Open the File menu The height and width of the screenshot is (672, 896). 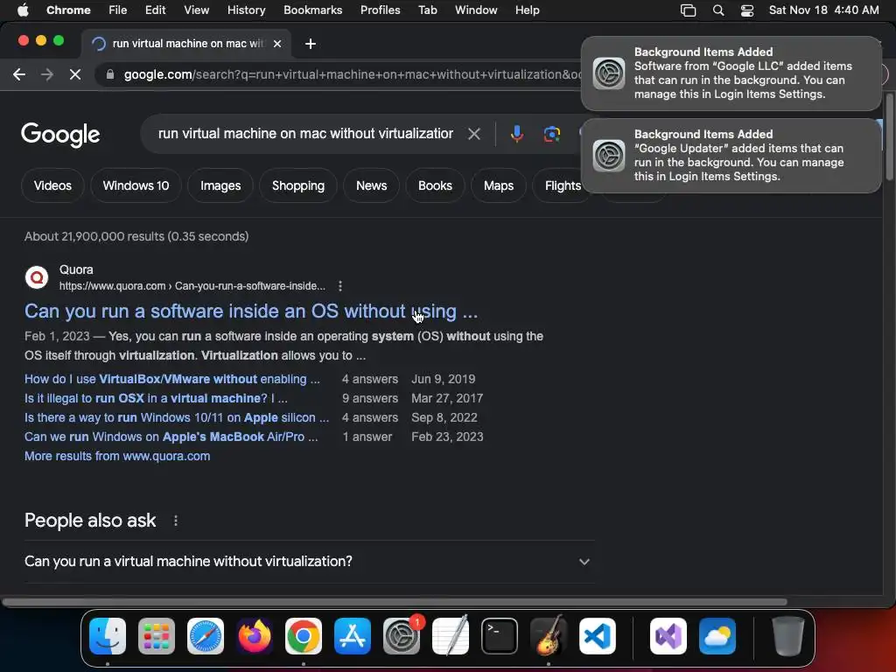(118, 10)
